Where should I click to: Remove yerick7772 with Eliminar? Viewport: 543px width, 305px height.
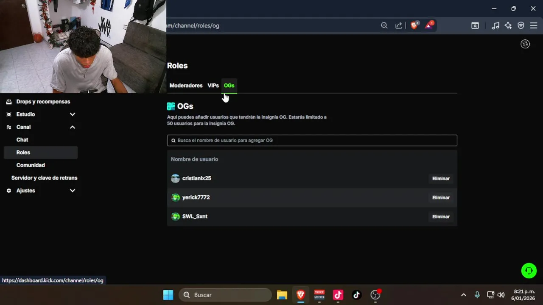pyautogui.click(x=441, y=197)
